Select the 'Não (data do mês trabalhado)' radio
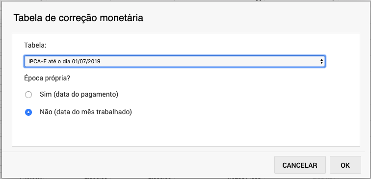 tap(28, 112)
